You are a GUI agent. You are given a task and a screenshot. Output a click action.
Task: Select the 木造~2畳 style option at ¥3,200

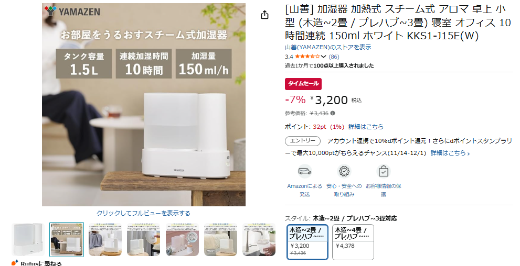[x=307, y=242]
